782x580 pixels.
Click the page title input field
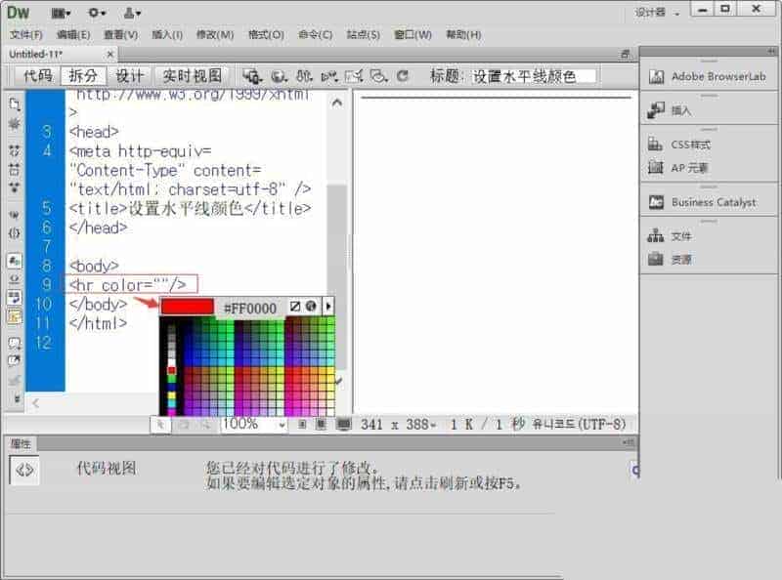(x=533, y=76)
